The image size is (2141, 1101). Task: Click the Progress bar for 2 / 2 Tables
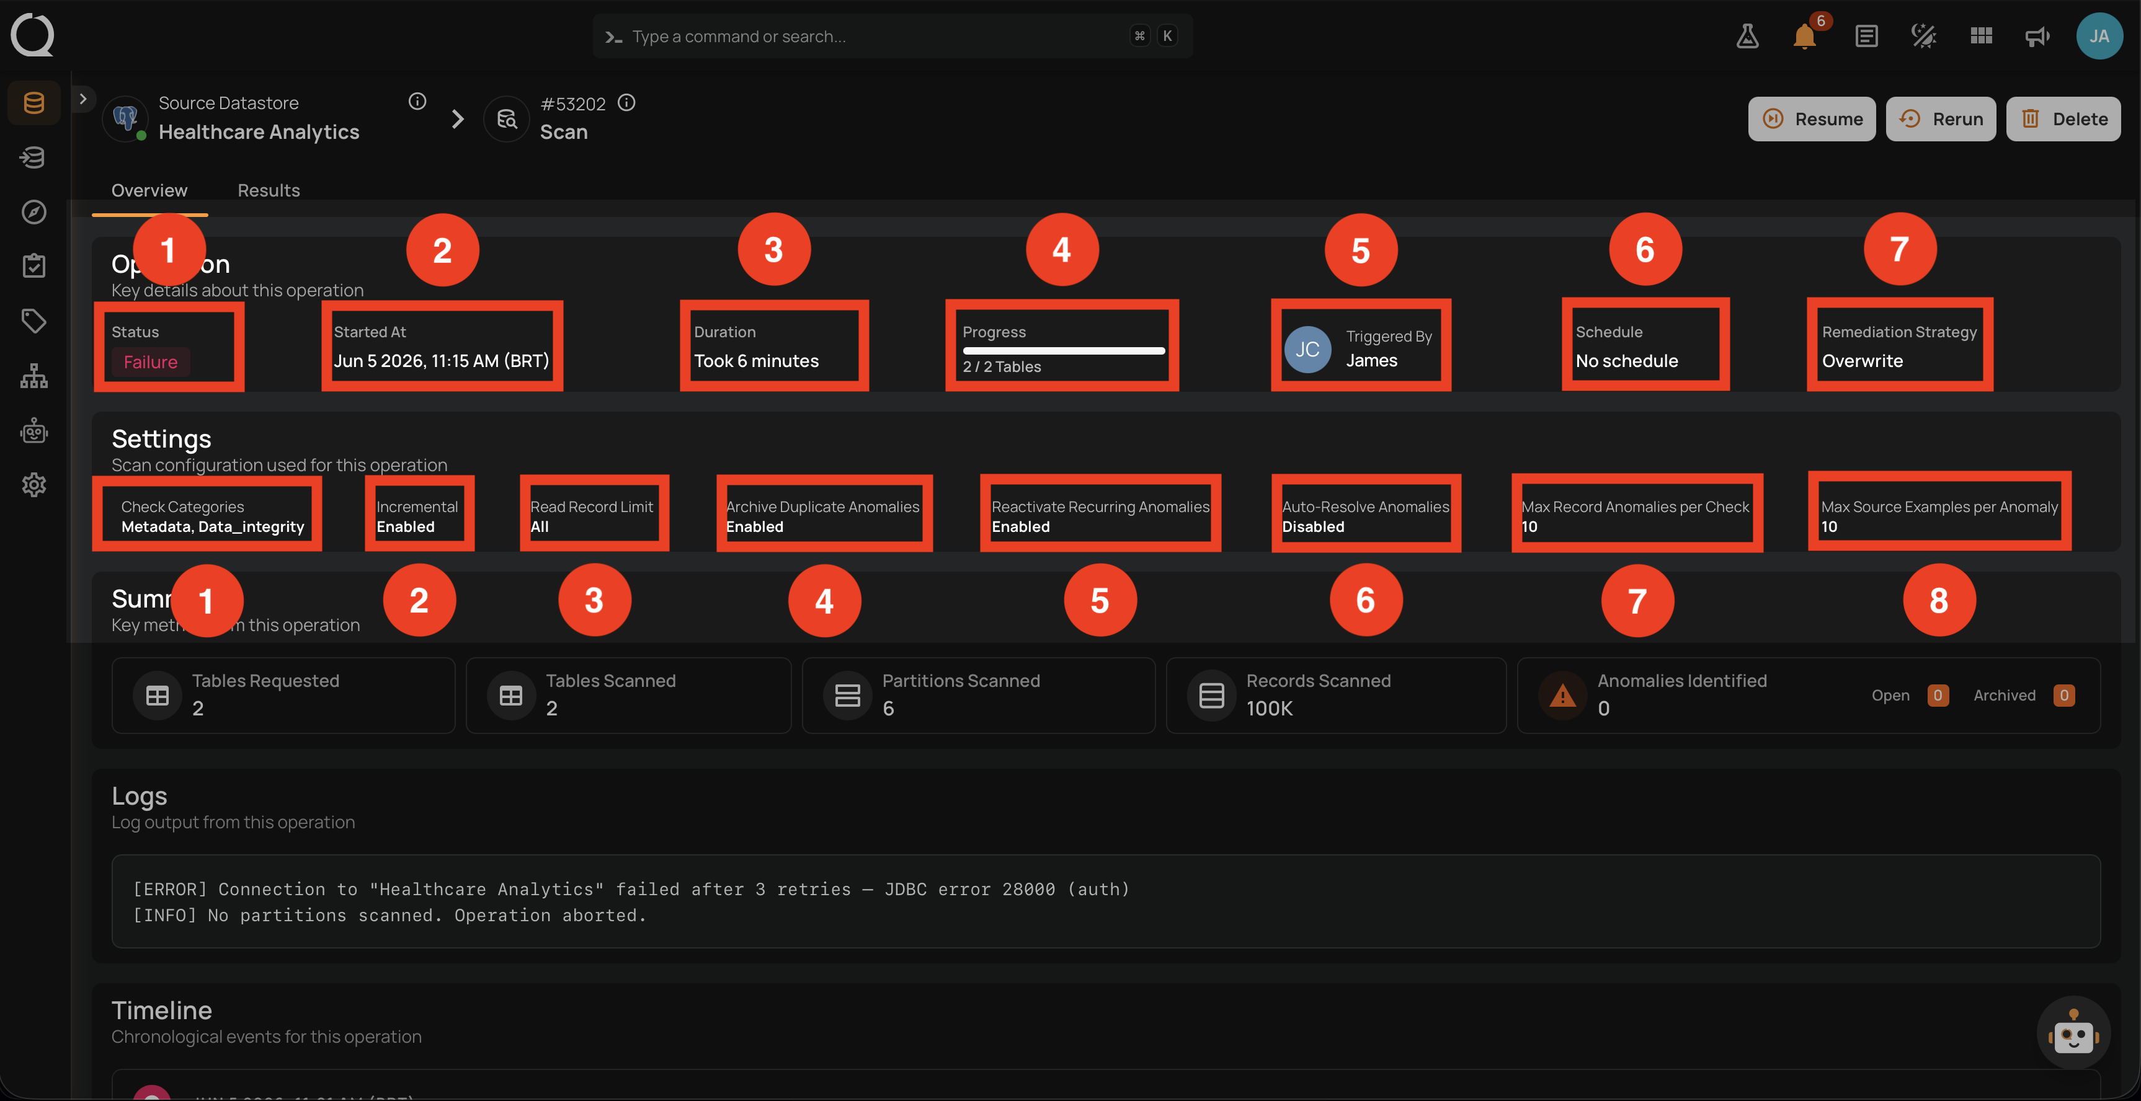coord(1064,351)
